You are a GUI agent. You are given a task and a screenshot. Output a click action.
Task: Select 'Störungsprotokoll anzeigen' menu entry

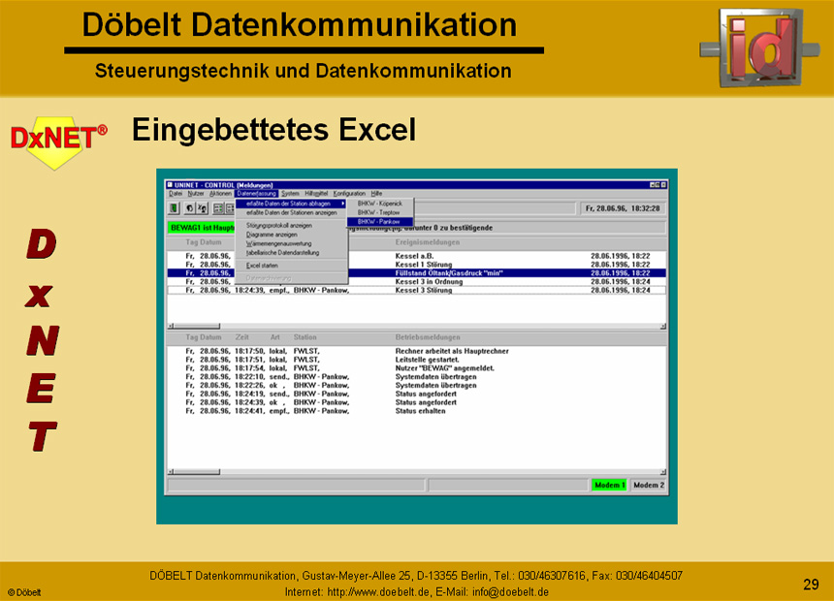(292, 226)
